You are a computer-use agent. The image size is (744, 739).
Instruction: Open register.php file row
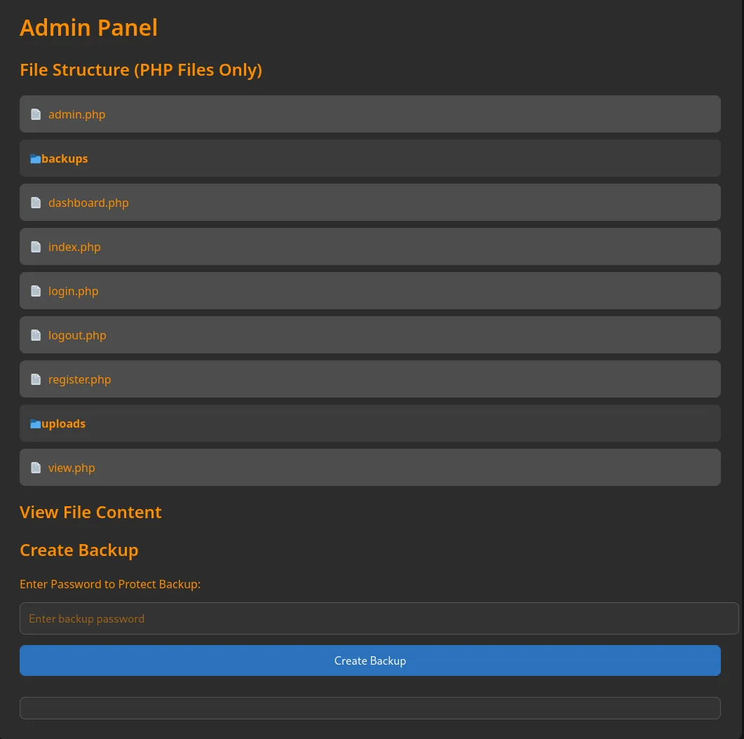click(80, 379)
